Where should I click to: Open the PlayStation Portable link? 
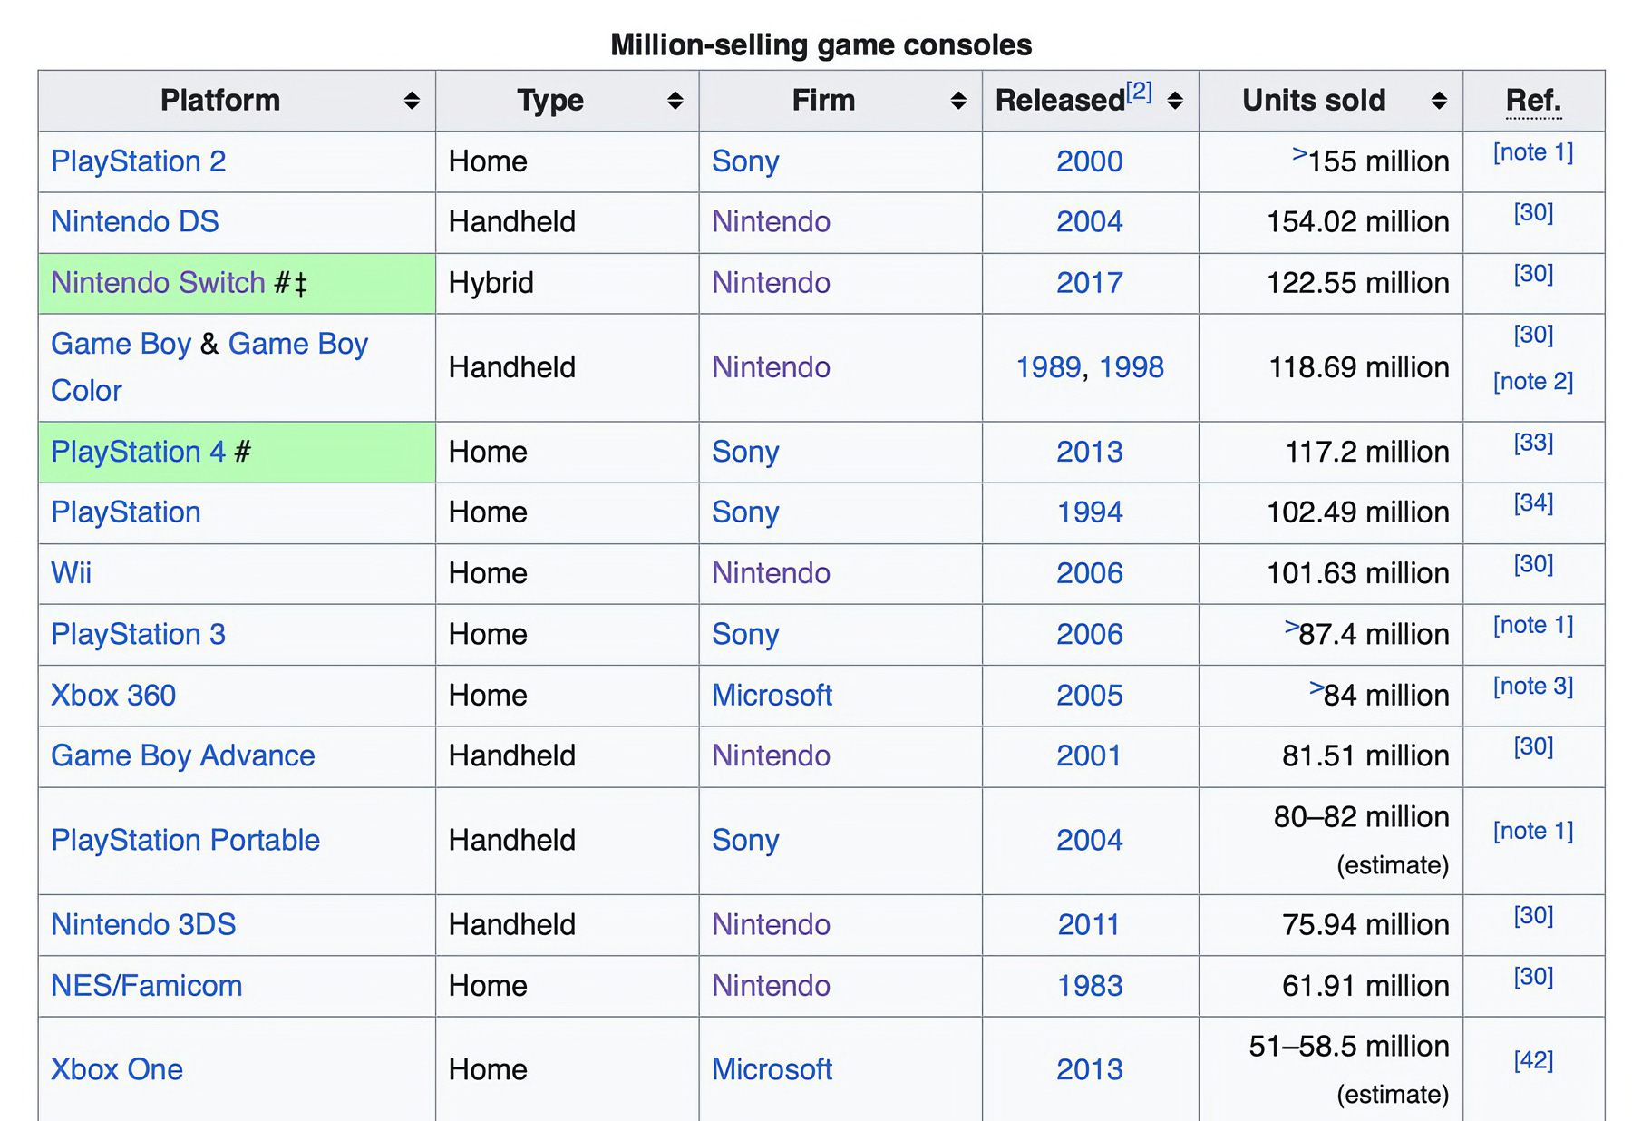185,841
